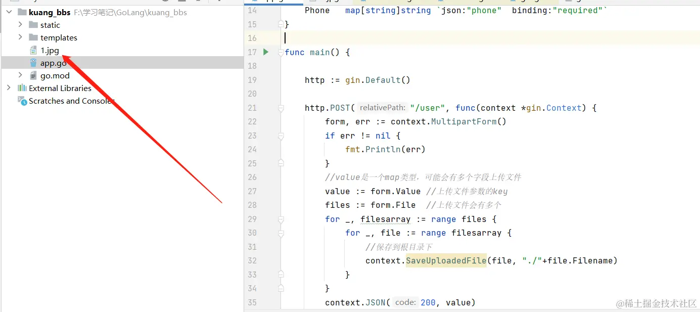Click the 200 status code value
This screenshot has height=312, width=700.
click(428, 302)
